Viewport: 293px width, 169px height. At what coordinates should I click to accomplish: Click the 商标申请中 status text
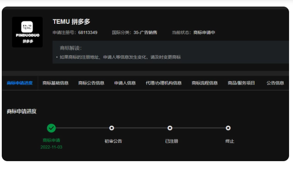click(x=204, y=32)
